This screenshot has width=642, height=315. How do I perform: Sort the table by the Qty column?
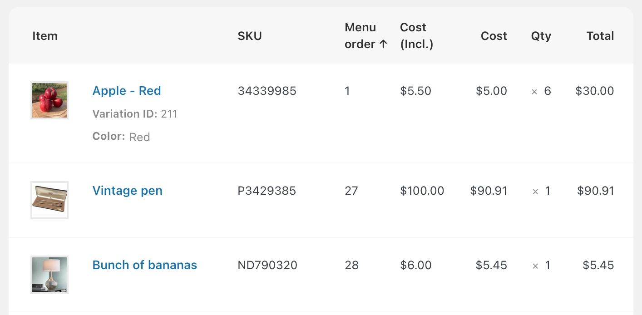click(x=541, y=36)
